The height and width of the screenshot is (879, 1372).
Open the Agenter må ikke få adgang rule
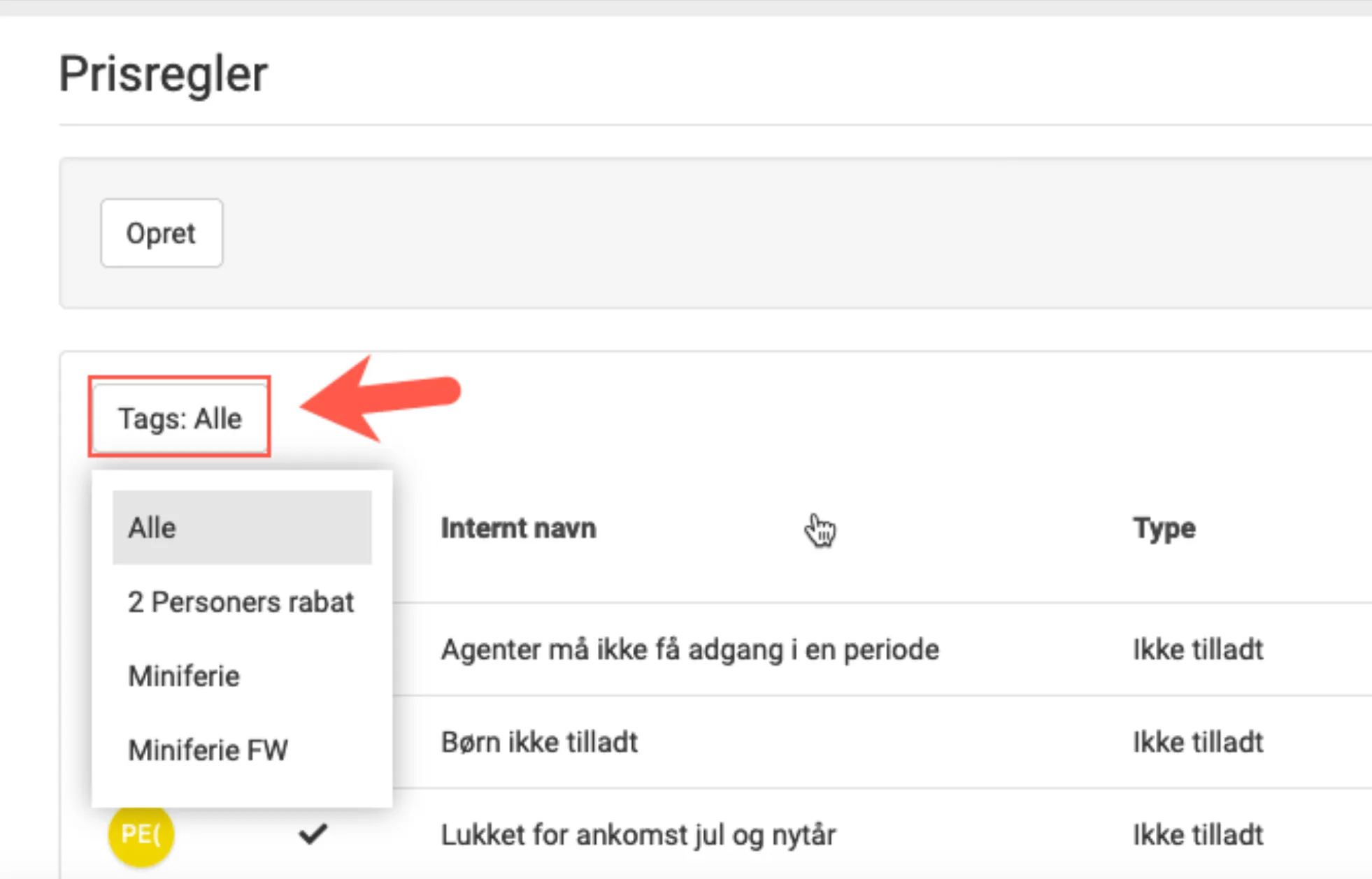689,650
